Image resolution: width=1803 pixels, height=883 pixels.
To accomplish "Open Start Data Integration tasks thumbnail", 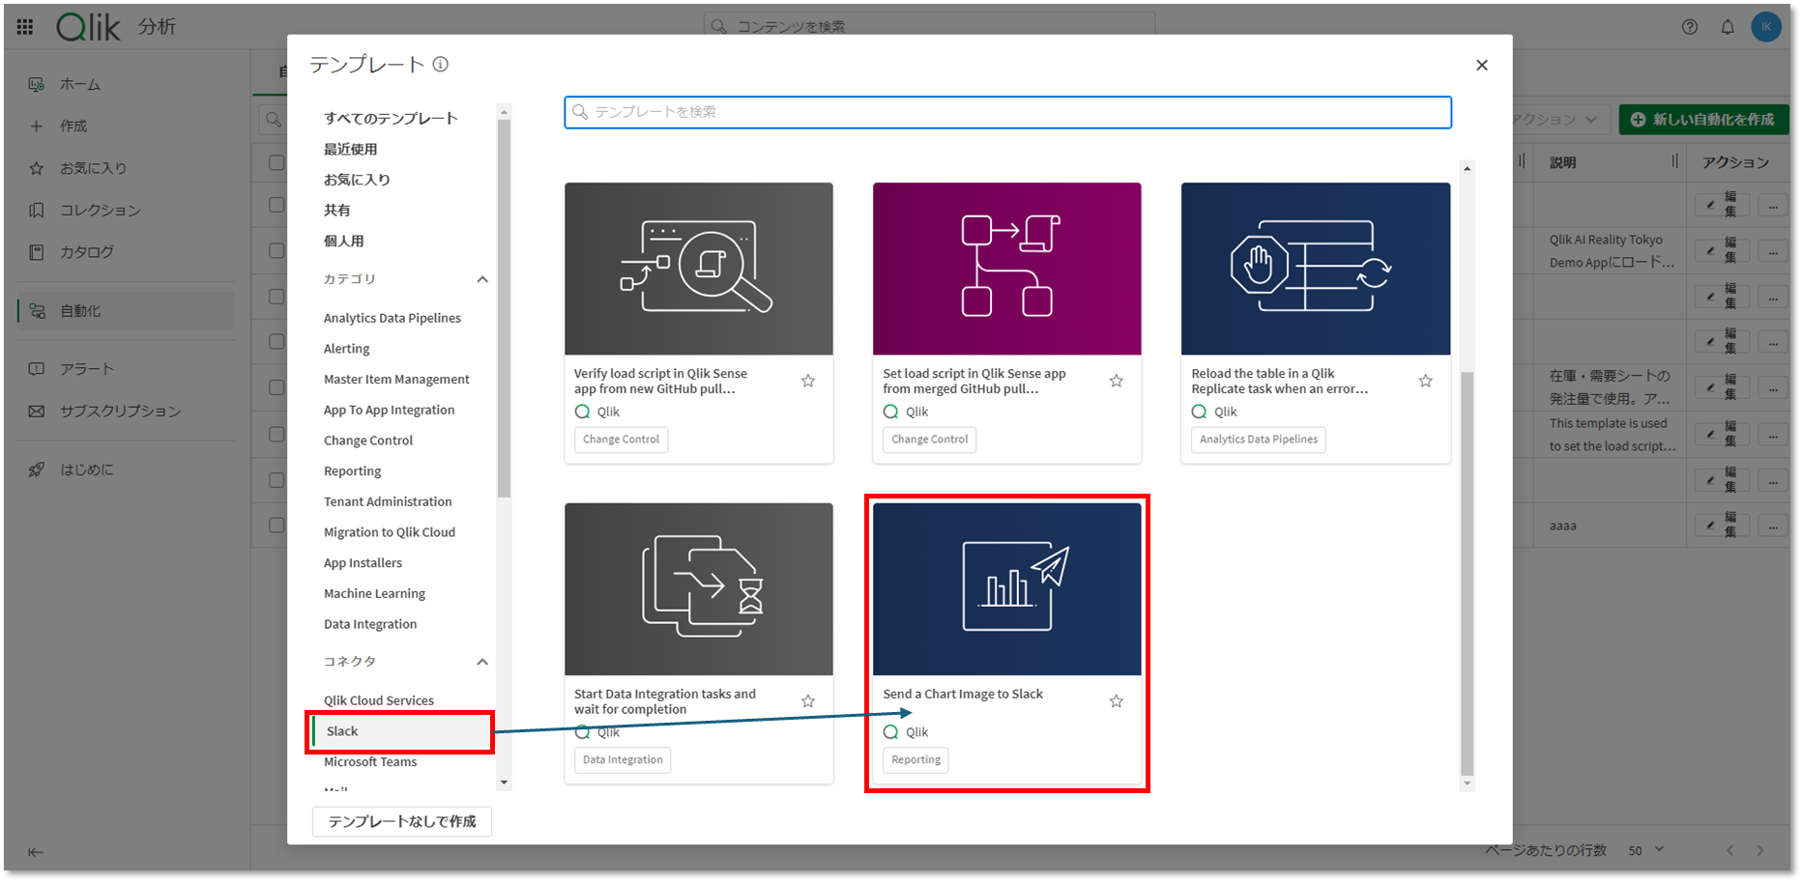I will (699, 588).
